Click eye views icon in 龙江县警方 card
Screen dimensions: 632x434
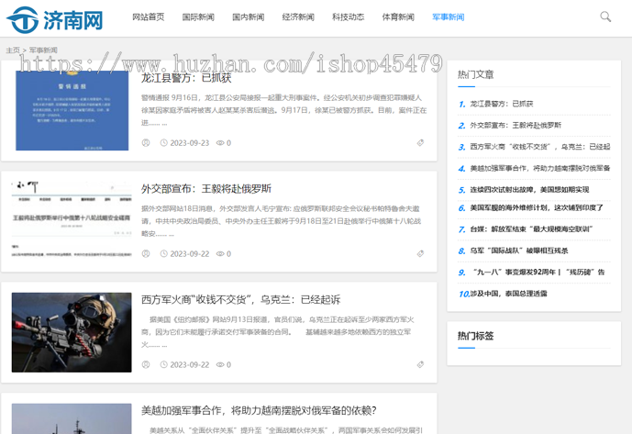(220, 143)
